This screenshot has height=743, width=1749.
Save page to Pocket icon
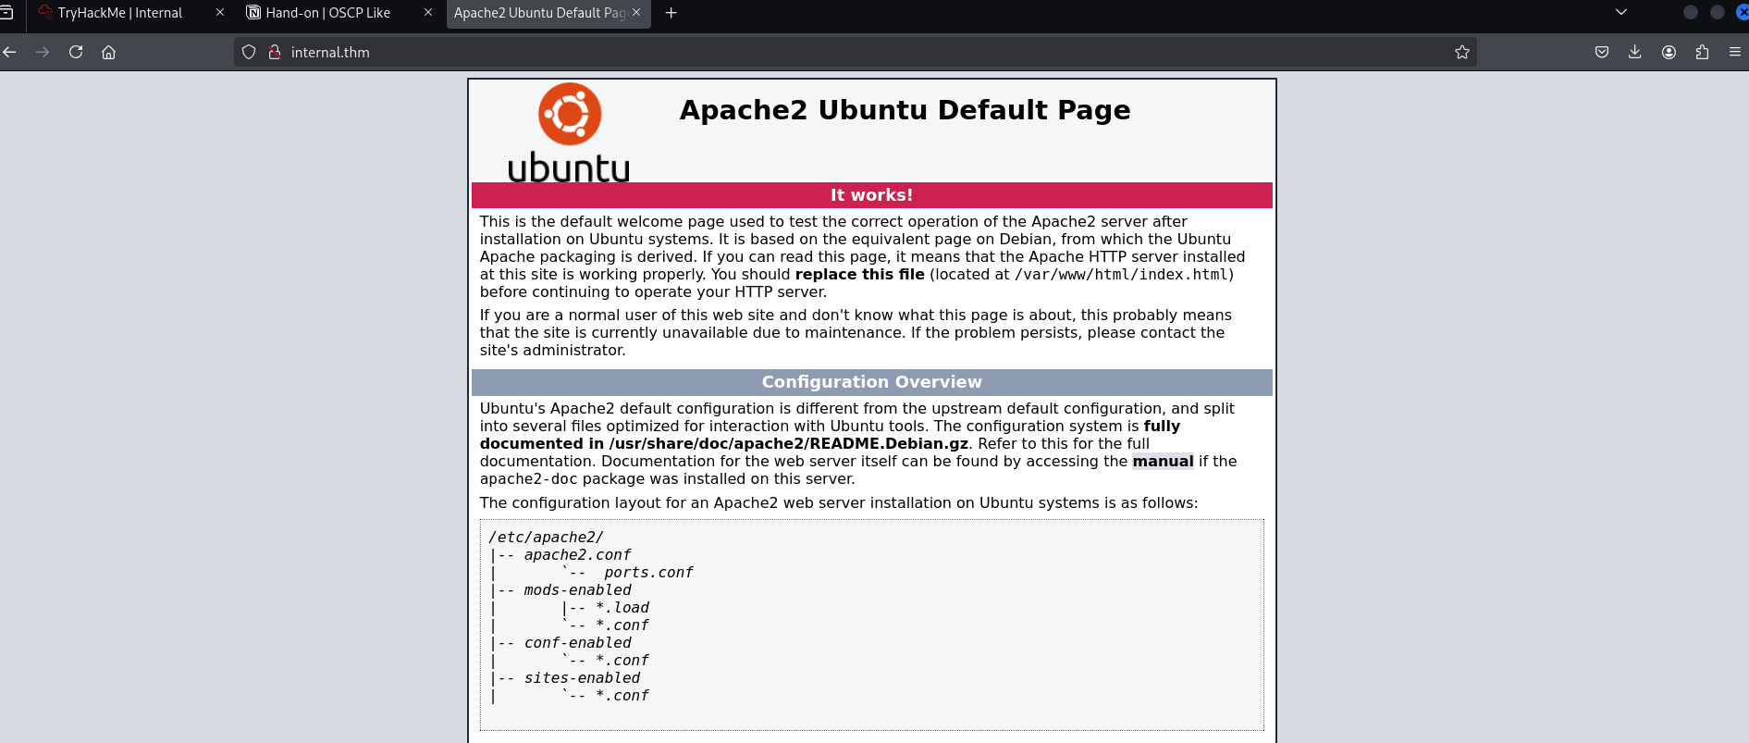[1602, 53]
